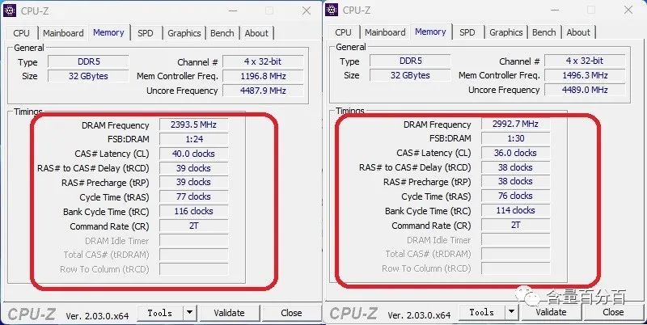Open Bench tab in right window
Screen dimensions: 647x325
543,32
